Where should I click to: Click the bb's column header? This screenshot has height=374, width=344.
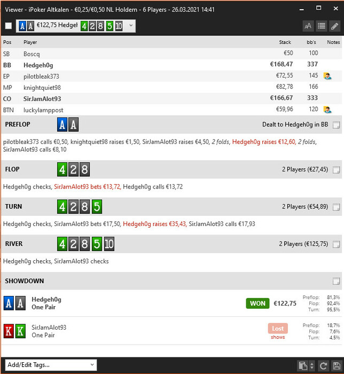[311, 42]
